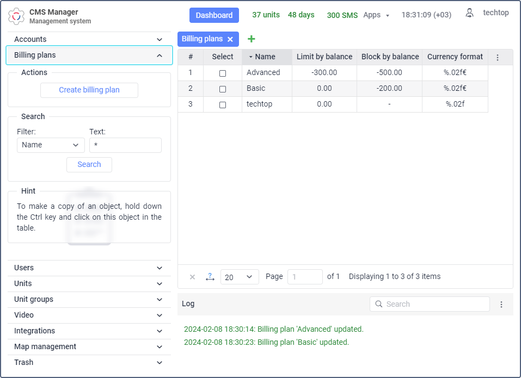Screen dimensions: 521x378
Task: Open the Name filter dropdown
Action: [51, 145]
